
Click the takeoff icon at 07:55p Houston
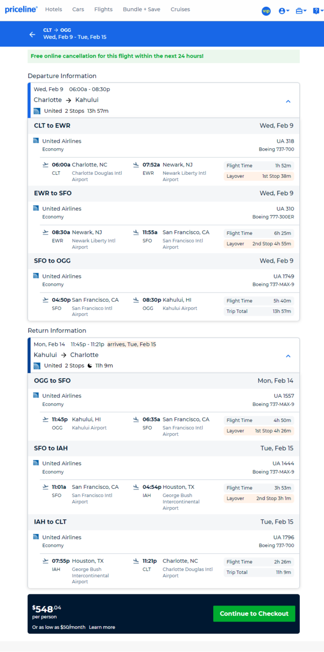tap(46, 561)
